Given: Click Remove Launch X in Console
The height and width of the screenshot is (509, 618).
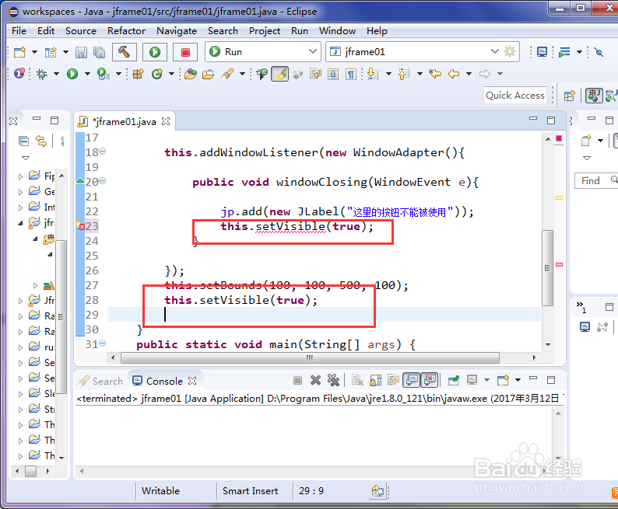Looking at the screenshot, I should tap(315, 380).
